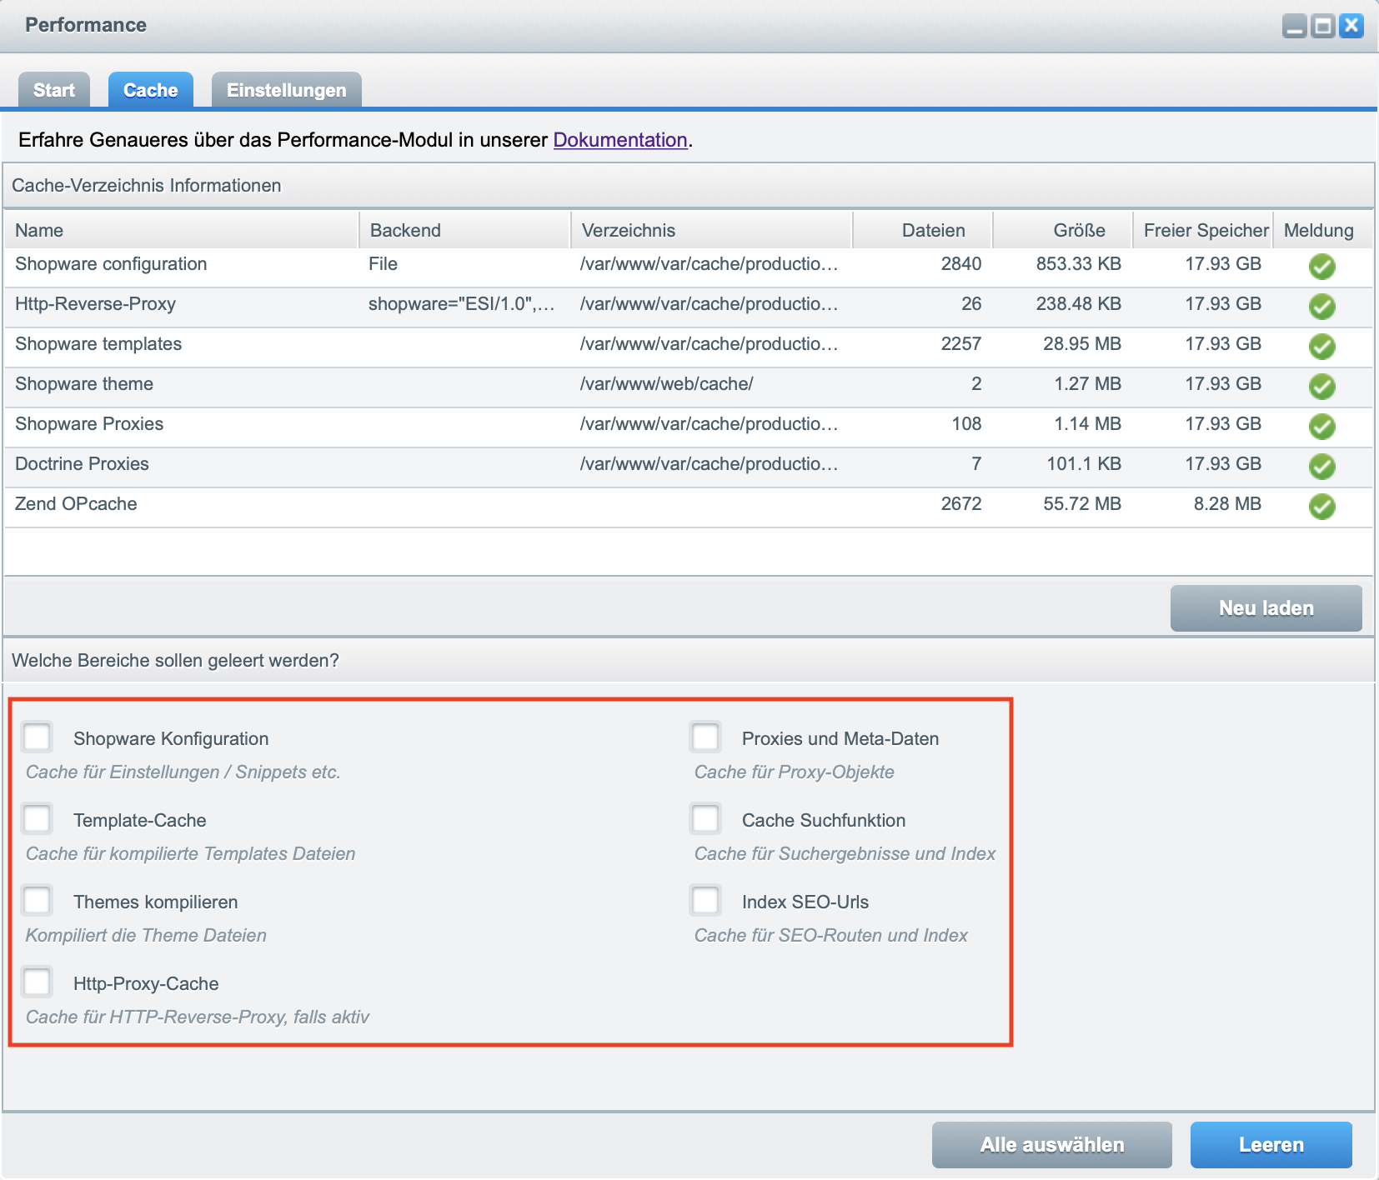1379x1180 pixels.
Task: Switch to the Start tab
Action: (x=54, y=90)
